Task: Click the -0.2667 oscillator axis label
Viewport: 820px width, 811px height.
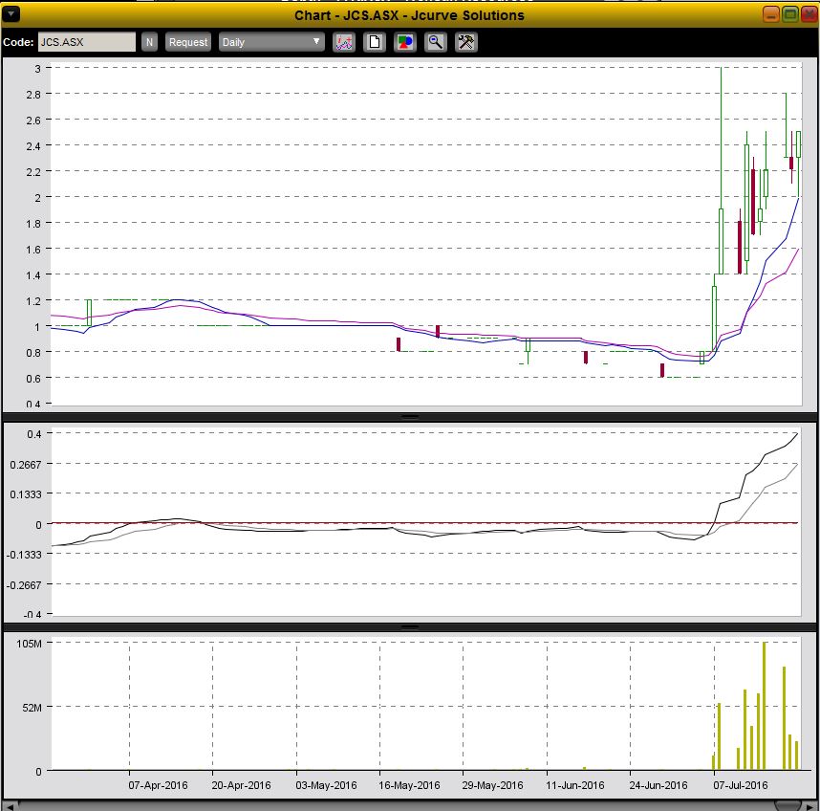Action: [24, 585]
